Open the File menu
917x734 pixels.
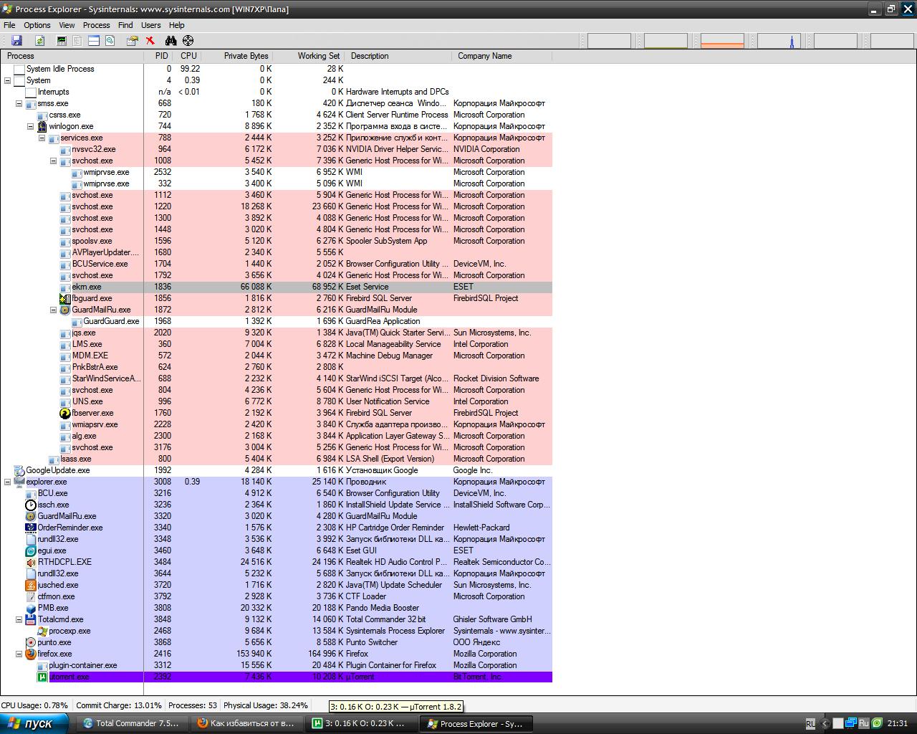(9, 25)
